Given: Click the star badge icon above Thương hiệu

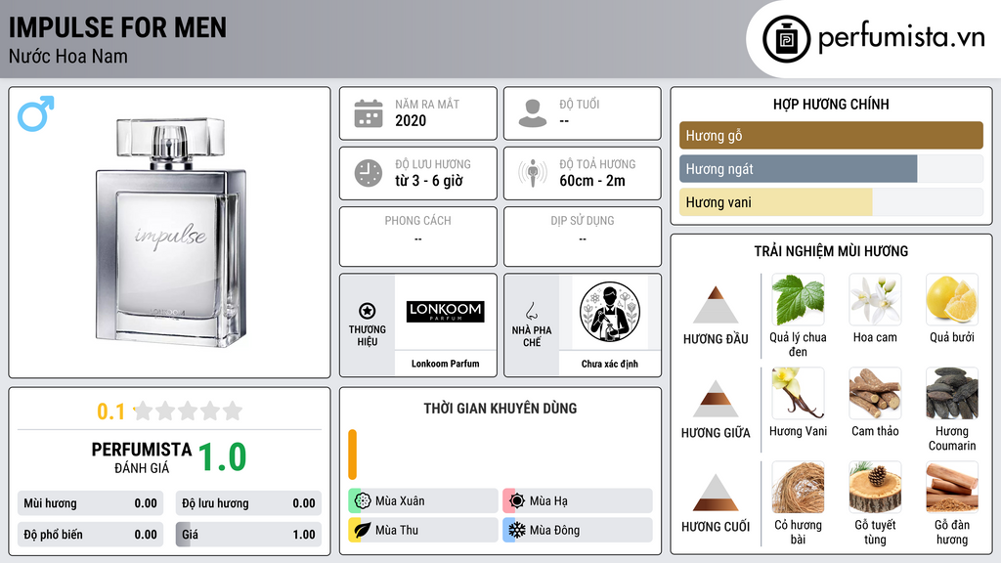Looking at the screenshot, I should click(368, 311).
